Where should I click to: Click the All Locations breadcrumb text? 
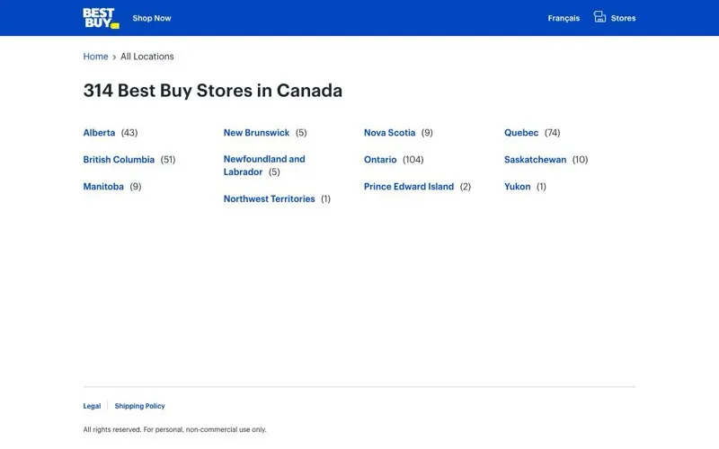coord(147,57)
